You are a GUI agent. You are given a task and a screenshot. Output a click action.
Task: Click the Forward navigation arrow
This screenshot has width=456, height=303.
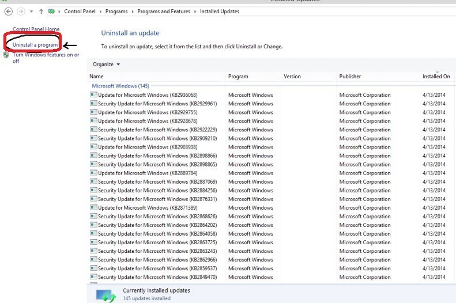pos(21,12)
